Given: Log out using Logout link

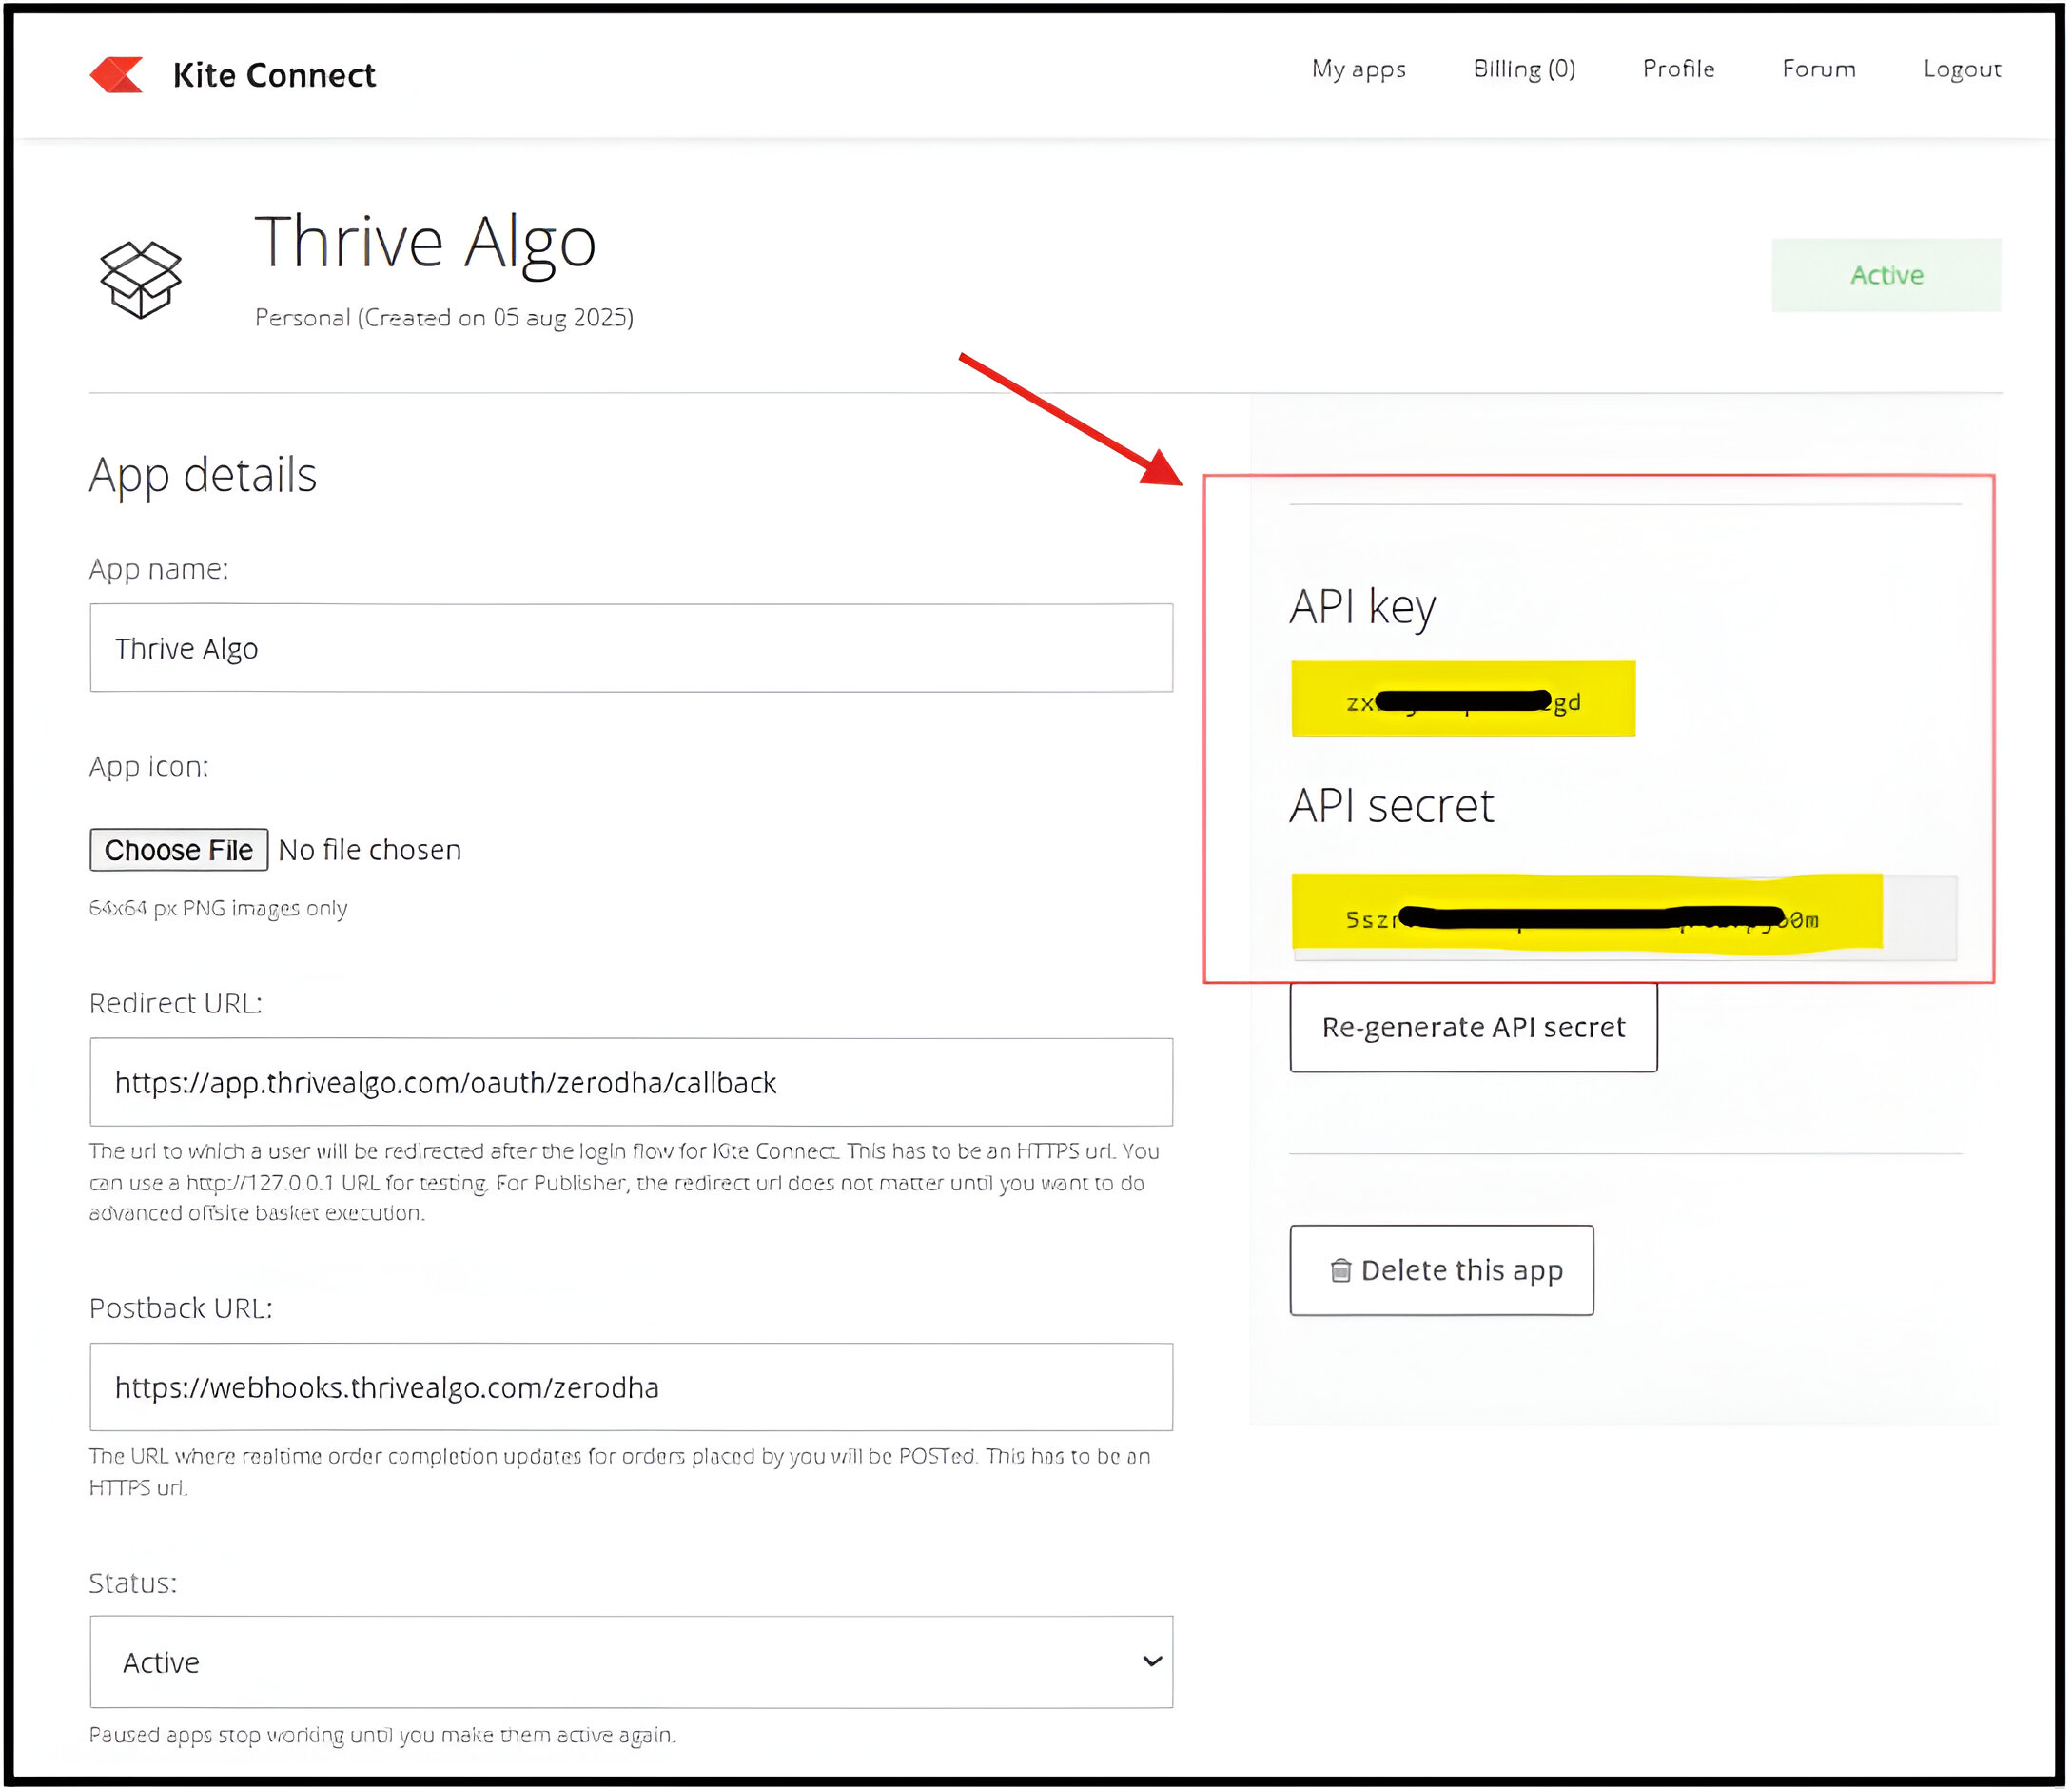Looking at the screenshot, I should pos(1961,69).
